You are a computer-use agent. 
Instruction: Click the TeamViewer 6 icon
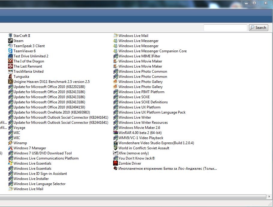point(10,51)
